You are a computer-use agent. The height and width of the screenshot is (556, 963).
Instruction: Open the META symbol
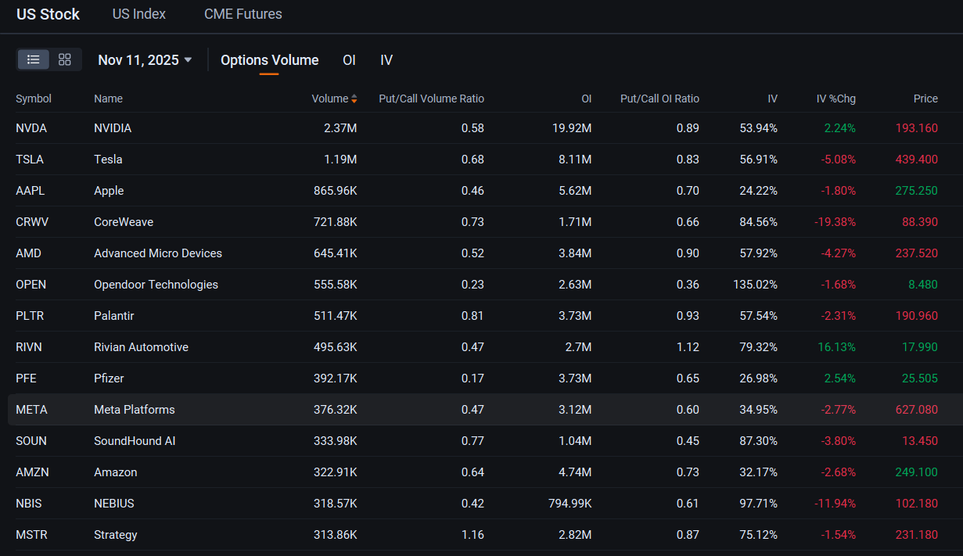[x=31, y=410]
